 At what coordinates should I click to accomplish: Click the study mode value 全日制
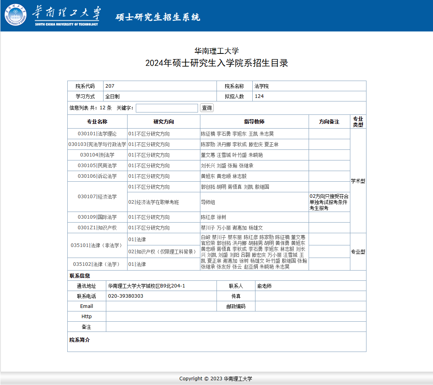(x=113, y=96)
